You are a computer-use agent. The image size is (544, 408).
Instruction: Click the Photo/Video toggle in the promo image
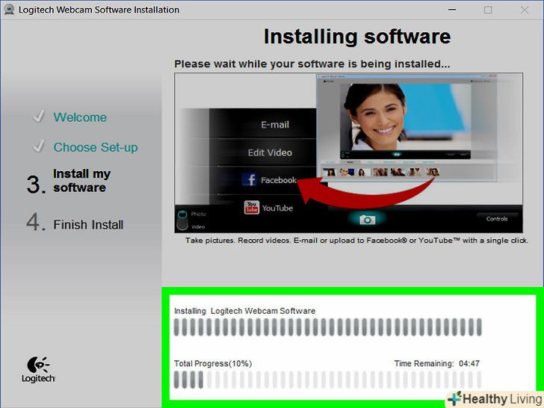(x=182, y=220)
